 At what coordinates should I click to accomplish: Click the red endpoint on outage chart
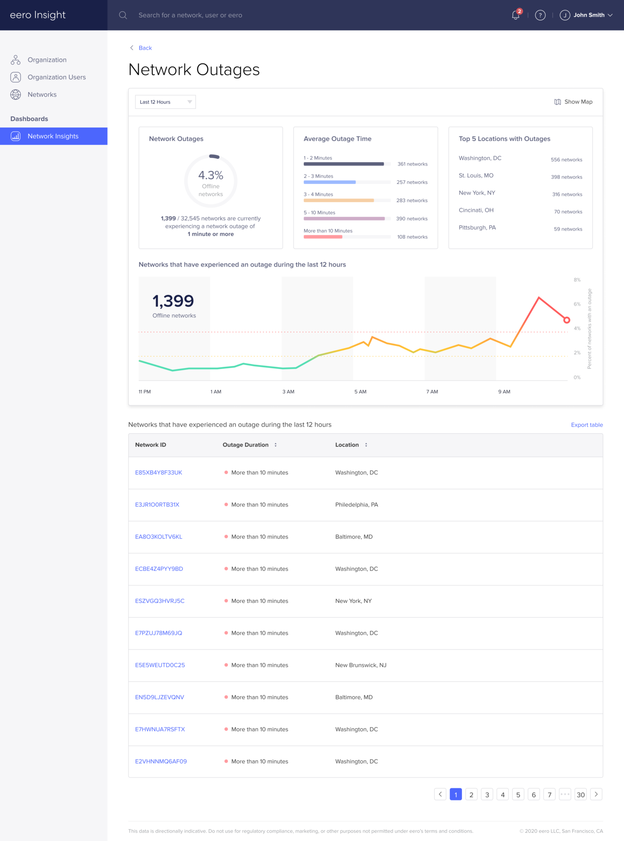(x=567, y=320)
